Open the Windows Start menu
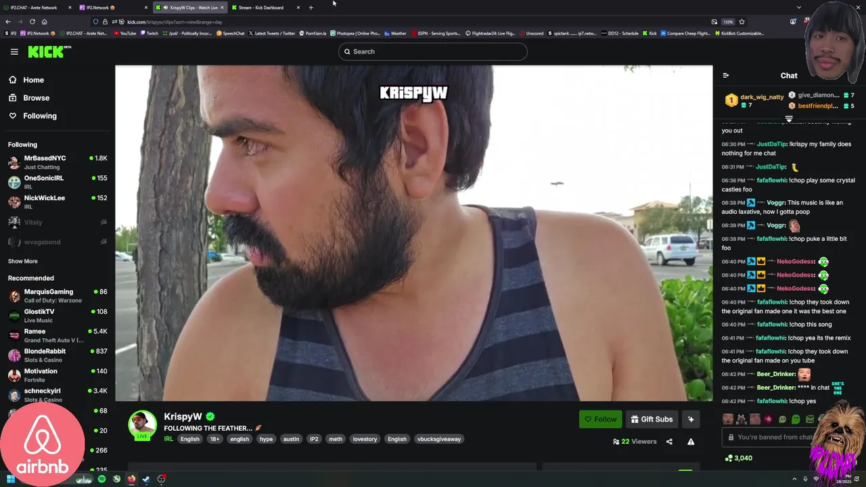This screenshot has height=487, width=866. tap(11, 480)
